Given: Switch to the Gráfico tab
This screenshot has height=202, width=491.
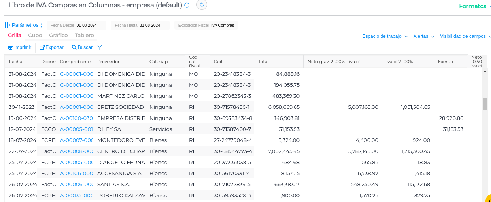Looking at the screenshot, I should click(x=59, y=35).
